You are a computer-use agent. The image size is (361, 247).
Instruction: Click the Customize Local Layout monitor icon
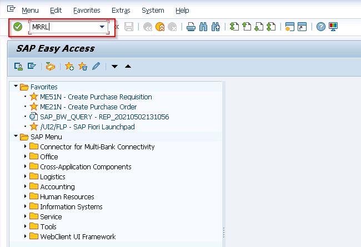click(x=333, y=27)
